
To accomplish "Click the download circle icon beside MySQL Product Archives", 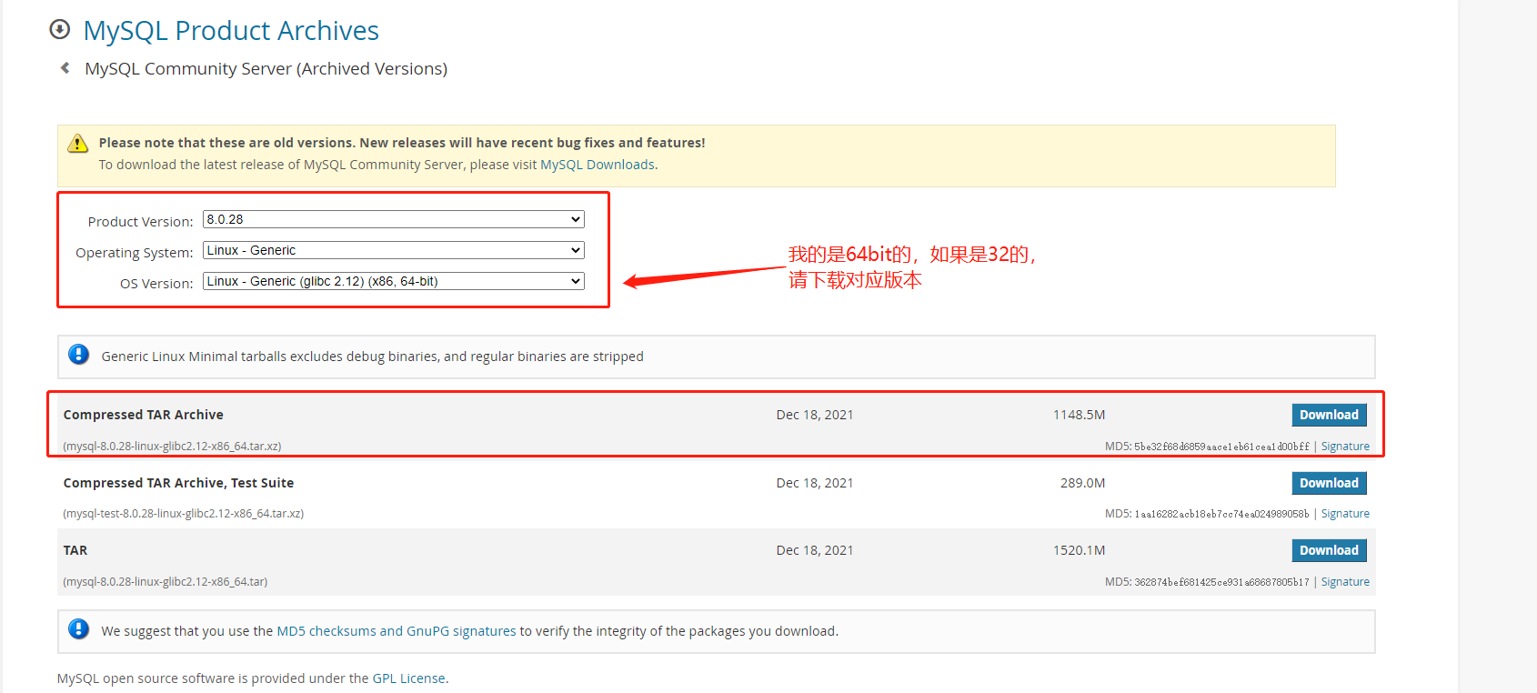I will pos(60,30).
